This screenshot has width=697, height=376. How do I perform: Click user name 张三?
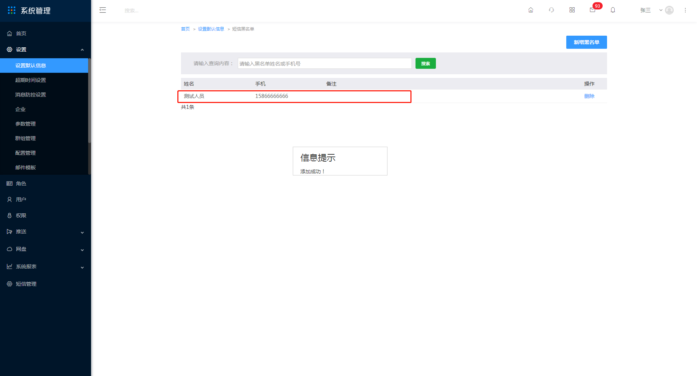click(x=645, y=10)
